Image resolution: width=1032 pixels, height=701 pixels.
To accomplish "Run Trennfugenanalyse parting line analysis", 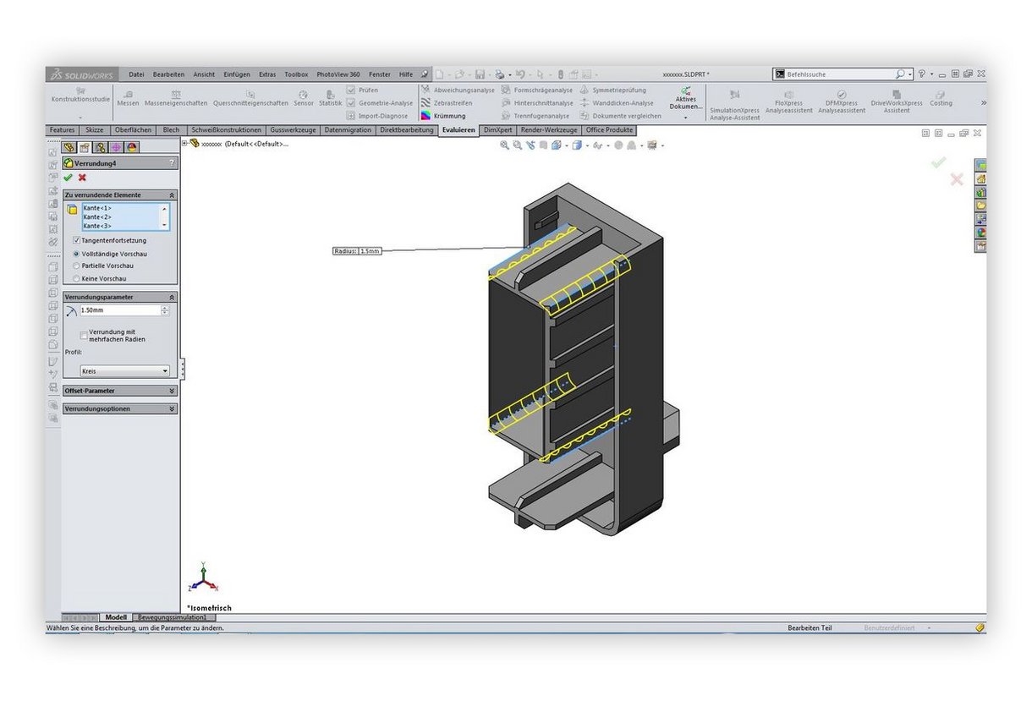I will 535,116.
